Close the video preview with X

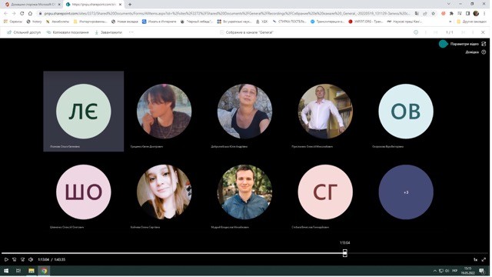[x=483, y=32]
